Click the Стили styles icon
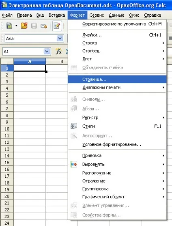Image resolution: width=172 pixels, height=226 pixels. pos(74,126)
